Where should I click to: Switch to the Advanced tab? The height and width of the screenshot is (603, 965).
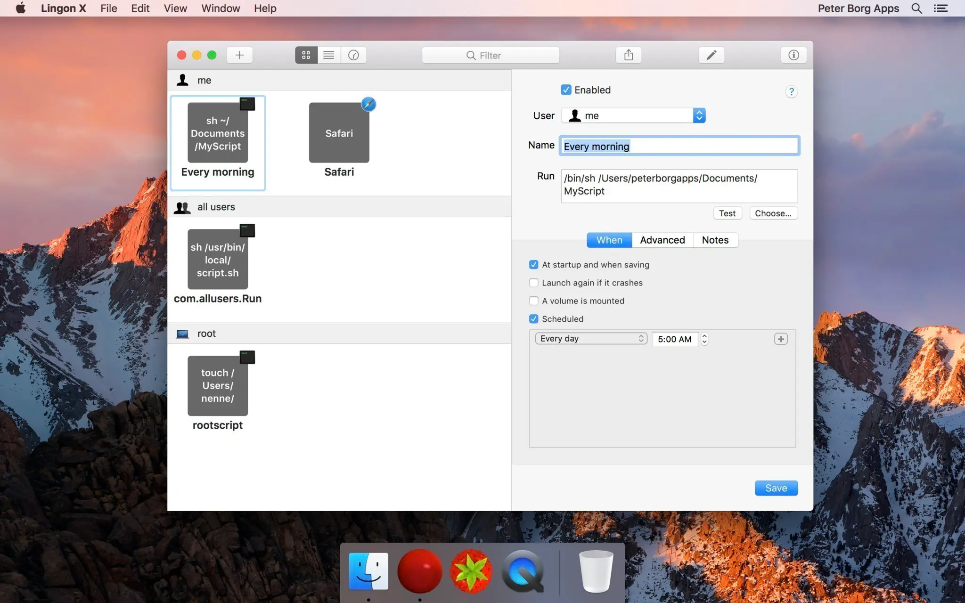click(x=662, y=239)
